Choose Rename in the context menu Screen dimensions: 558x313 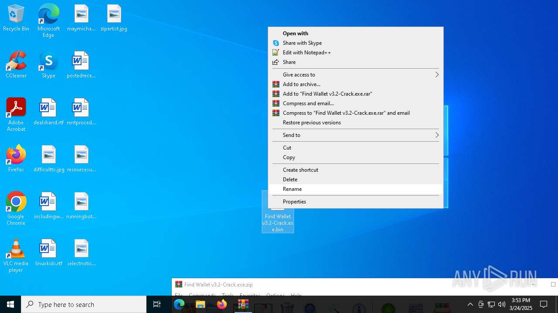pyautogui.click(x=355, y=189)
